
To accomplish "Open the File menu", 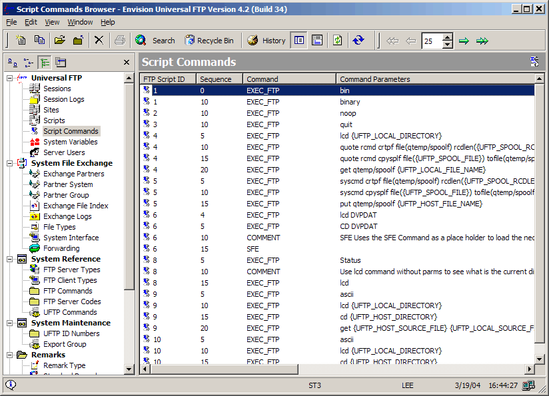I will (11, 22).
